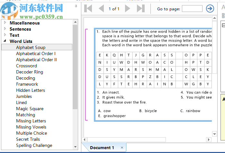Pick the Magic Square activity

tap(30, 109)
